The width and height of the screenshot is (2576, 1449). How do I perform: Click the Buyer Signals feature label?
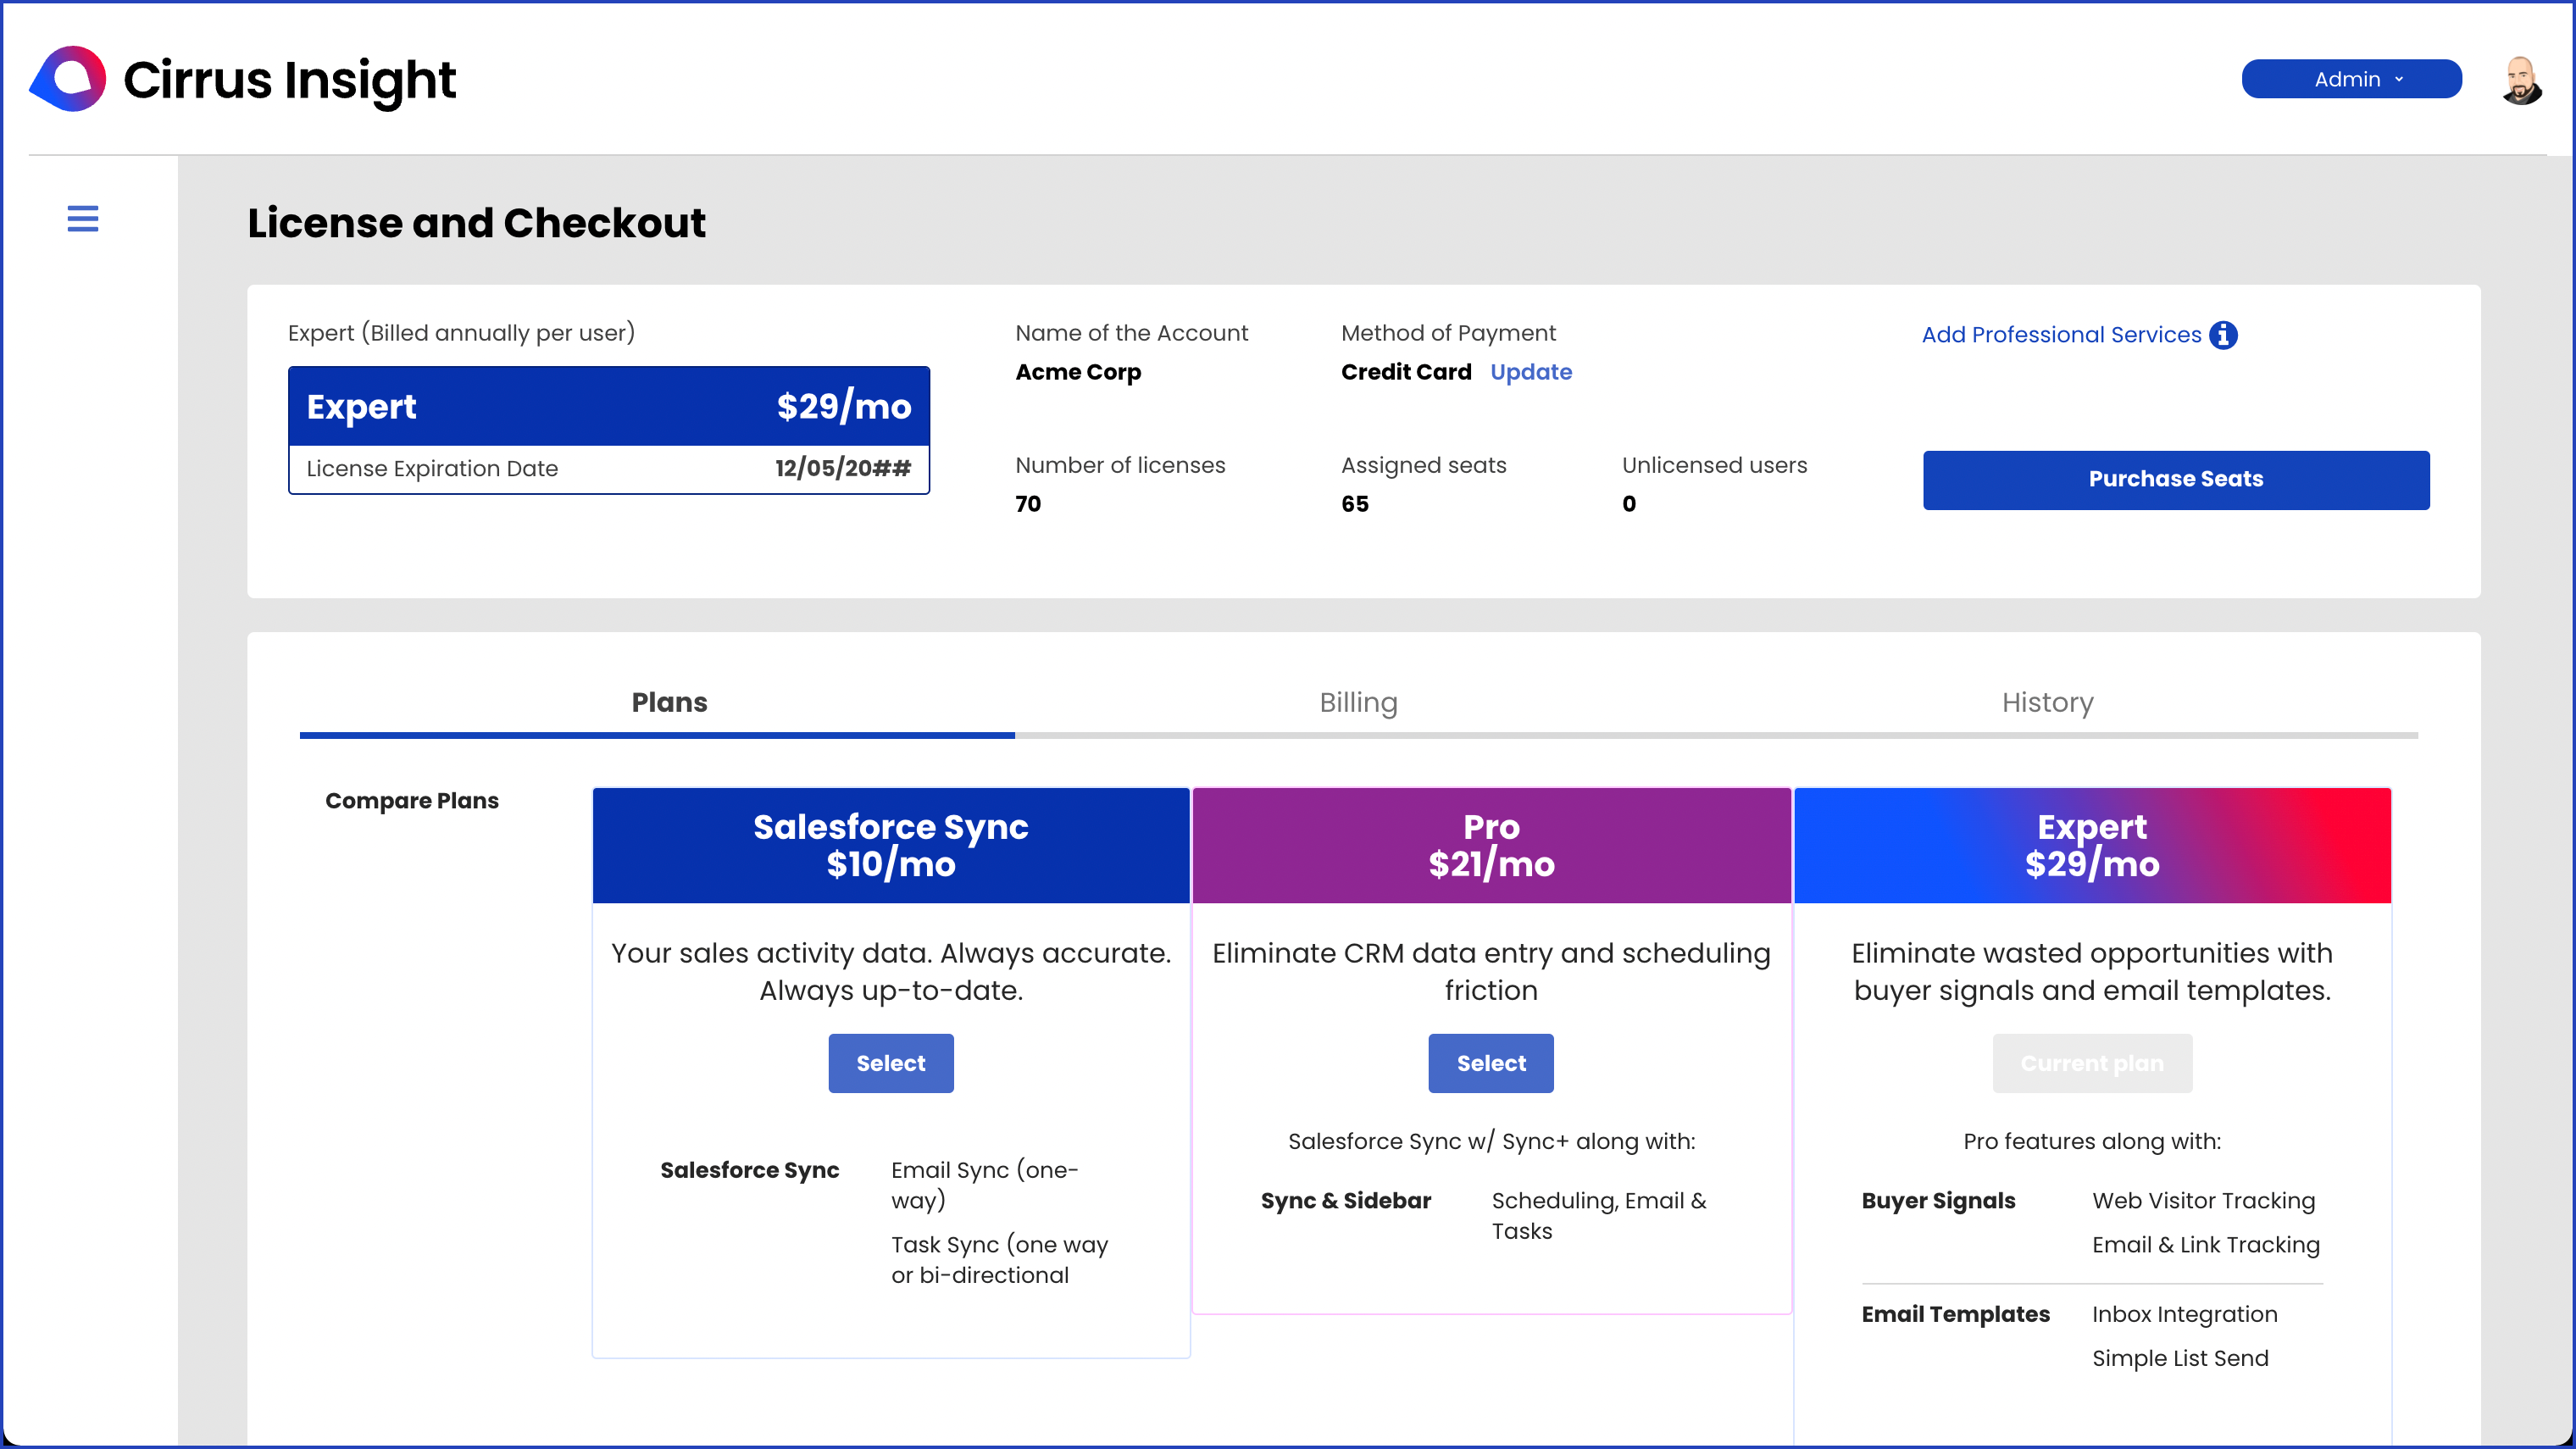click(1938, 1201)
